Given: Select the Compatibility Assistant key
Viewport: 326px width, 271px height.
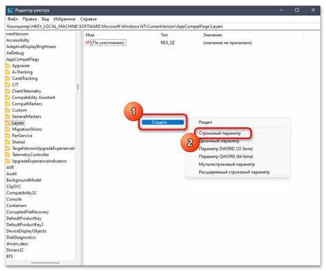Looking at the screenshot, I should pyautogui.click(x=34, y=98).
